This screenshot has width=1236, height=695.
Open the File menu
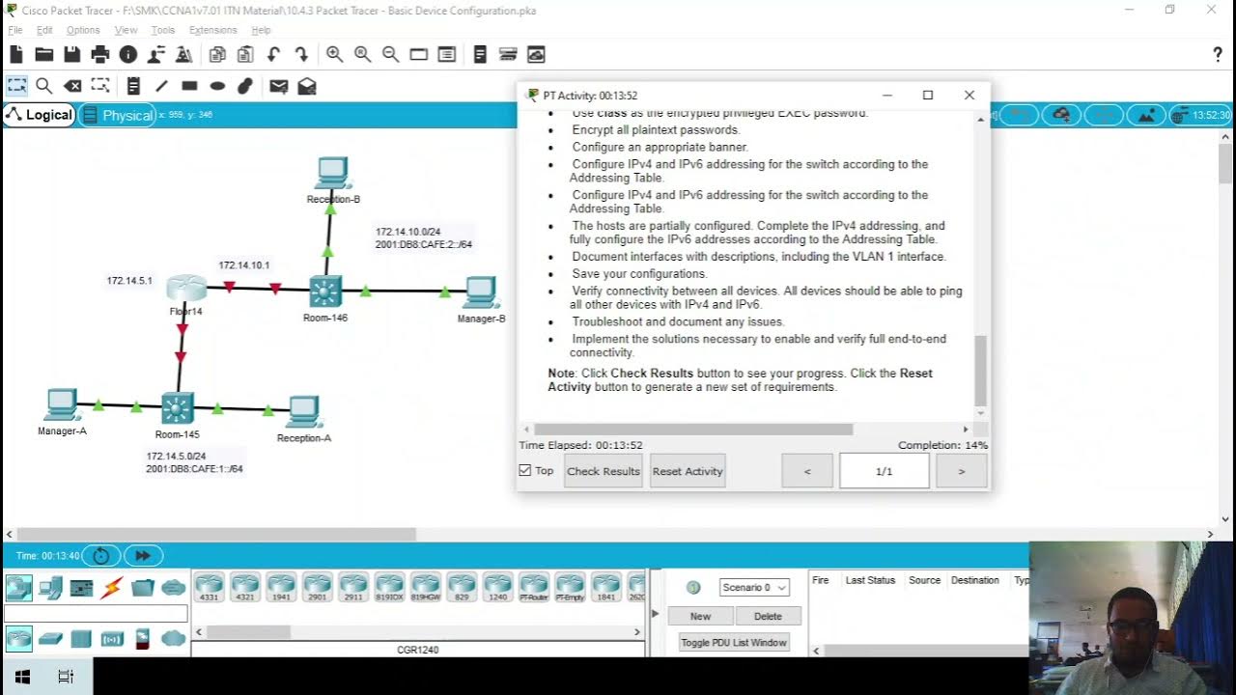15,30
